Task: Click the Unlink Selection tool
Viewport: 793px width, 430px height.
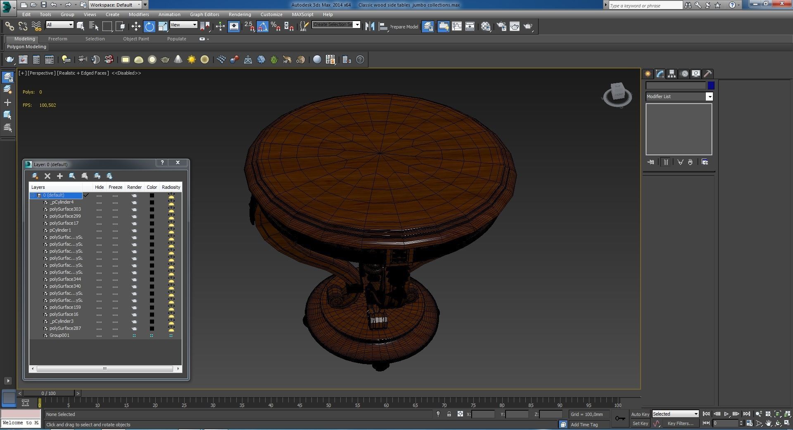Action: [23, 26]
